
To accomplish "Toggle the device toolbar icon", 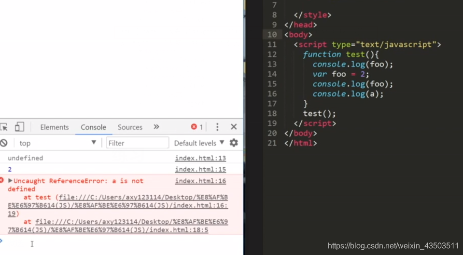I will [19, 127].
